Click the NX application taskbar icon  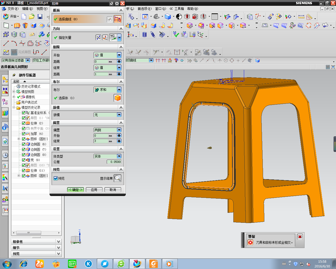pos(137,264)
